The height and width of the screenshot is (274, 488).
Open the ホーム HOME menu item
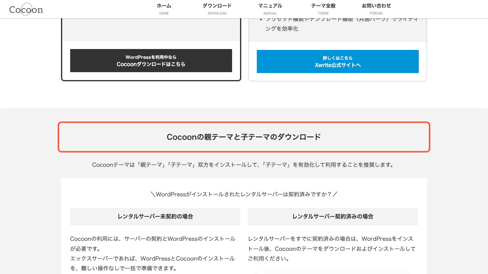pyautogui.click(x=164, y=9)
